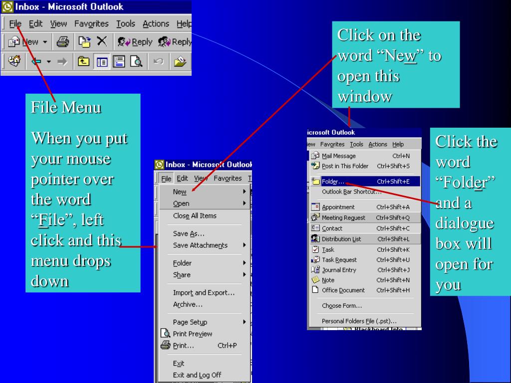The height and width of the screenshot is (383, 511).
Task: Open Edit menu above the Reply toolbar
Action: point(35,23)
